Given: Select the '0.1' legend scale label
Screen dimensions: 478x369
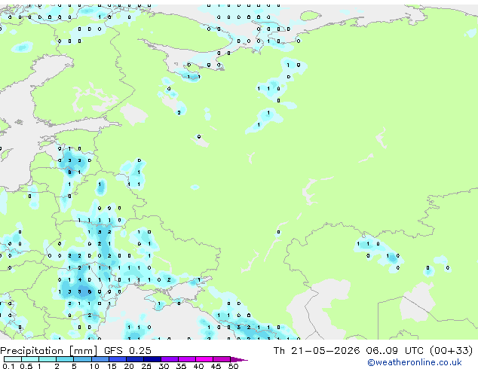Looking at the screenshot, I should [8, 366].
